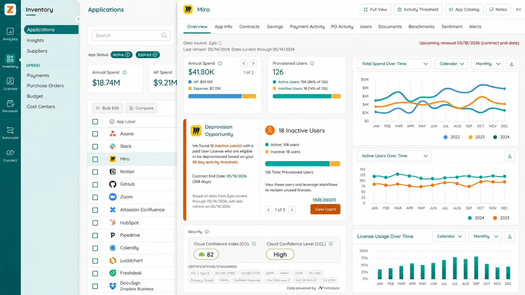
Task: Open Insights in Inventory menu
Action: point(35,40)
